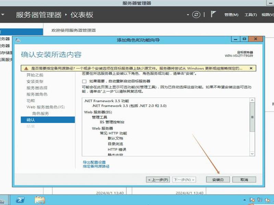Open PowerShell from the taskbar
Viewport: 274px width, 205px height.
[x=20, y=200]
